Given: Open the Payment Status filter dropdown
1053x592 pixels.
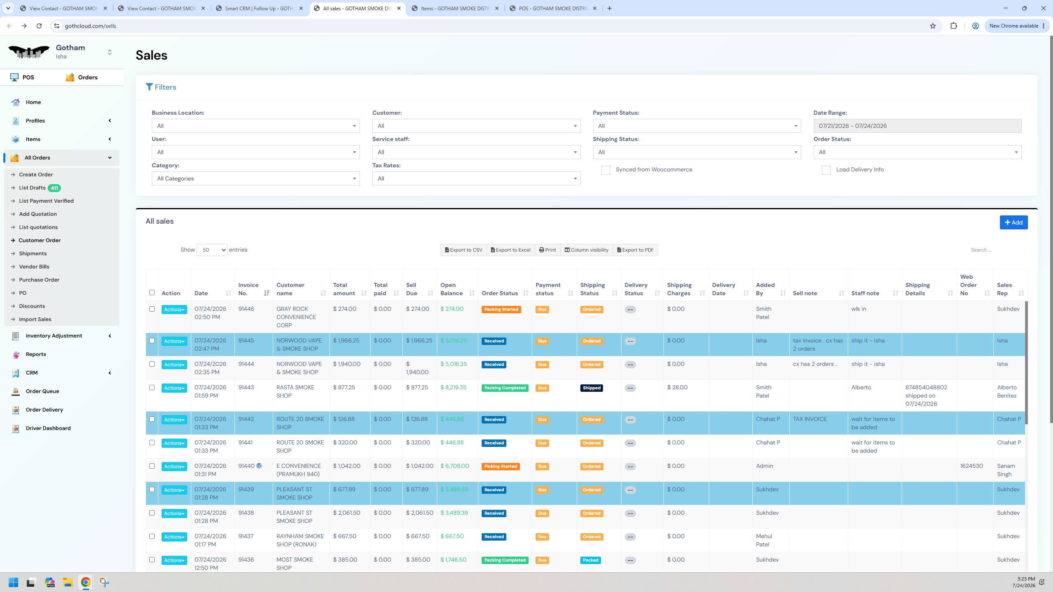Looking at the screenshot, I should (x=697, y=126).
